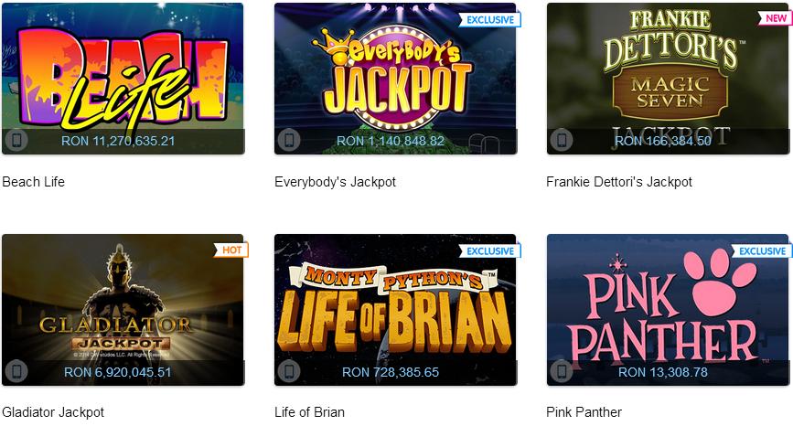Click the mobile icon on Life of Brian tile
The height and width of the screenshot is (426, 793).
[x=289, y=371]
